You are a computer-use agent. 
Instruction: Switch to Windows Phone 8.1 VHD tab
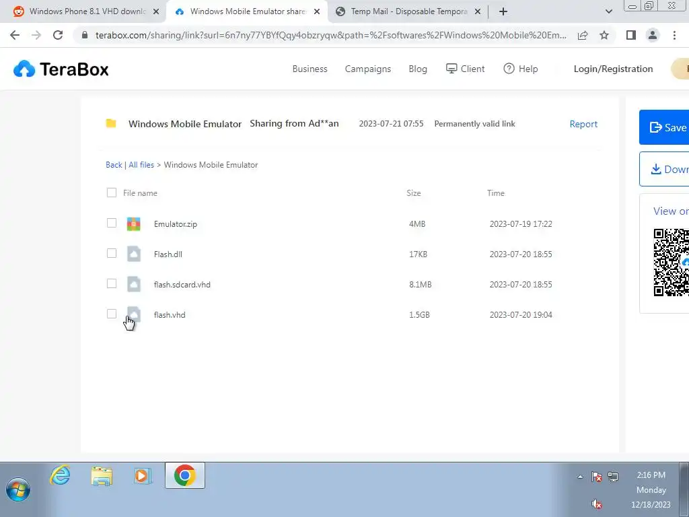[x=87, y=12]
